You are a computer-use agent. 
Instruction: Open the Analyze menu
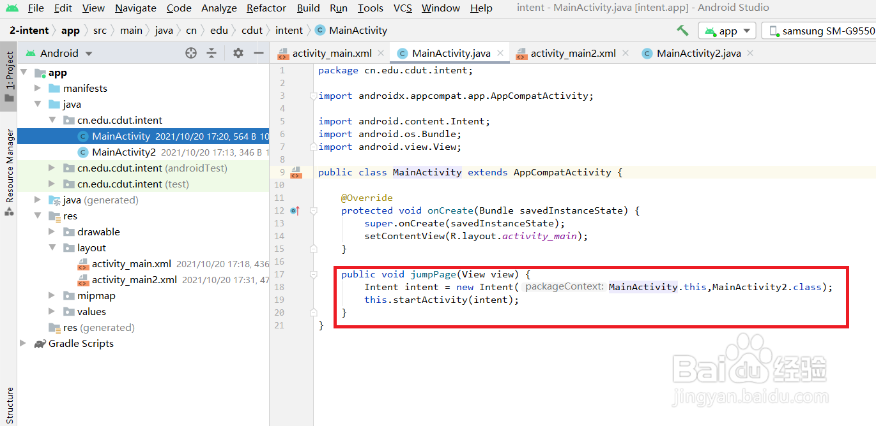pos(219,8)
